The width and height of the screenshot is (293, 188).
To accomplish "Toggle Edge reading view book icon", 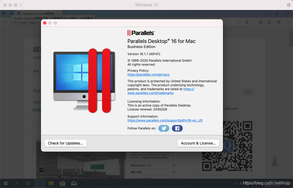I will (x=240, y=22).
